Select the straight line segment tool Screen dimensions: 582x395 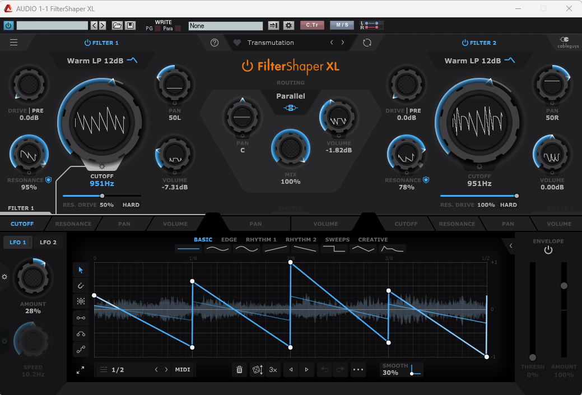81,318
